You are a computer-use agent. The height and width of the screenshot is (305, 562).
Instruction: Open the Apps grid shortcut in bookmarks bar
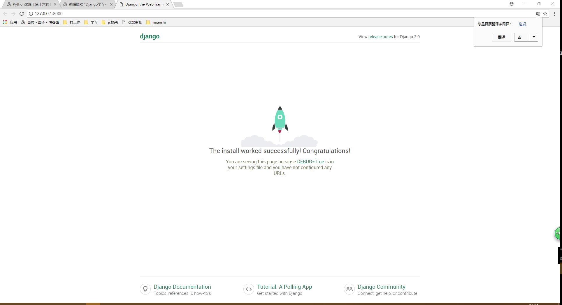pos(5,22)
